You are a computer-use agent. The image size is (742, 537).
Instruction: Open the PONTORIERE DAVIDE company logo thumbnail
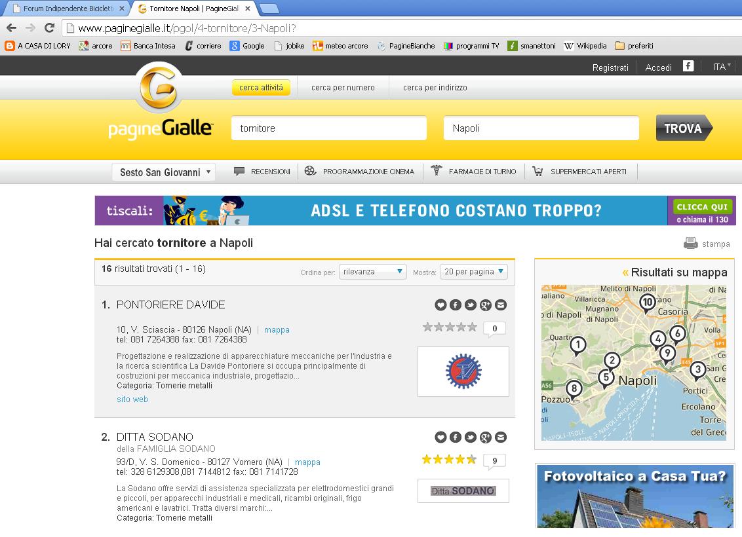(x=463, y=371)
